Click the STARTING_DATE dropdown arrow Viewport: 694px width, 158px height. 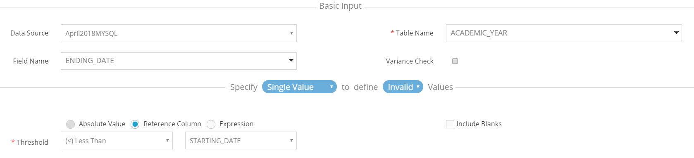(291, 141)
